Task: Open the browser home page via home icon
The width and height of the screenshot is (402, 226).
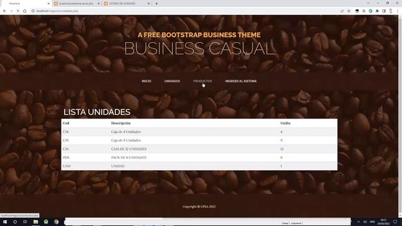Action: (x=24, y=11)
